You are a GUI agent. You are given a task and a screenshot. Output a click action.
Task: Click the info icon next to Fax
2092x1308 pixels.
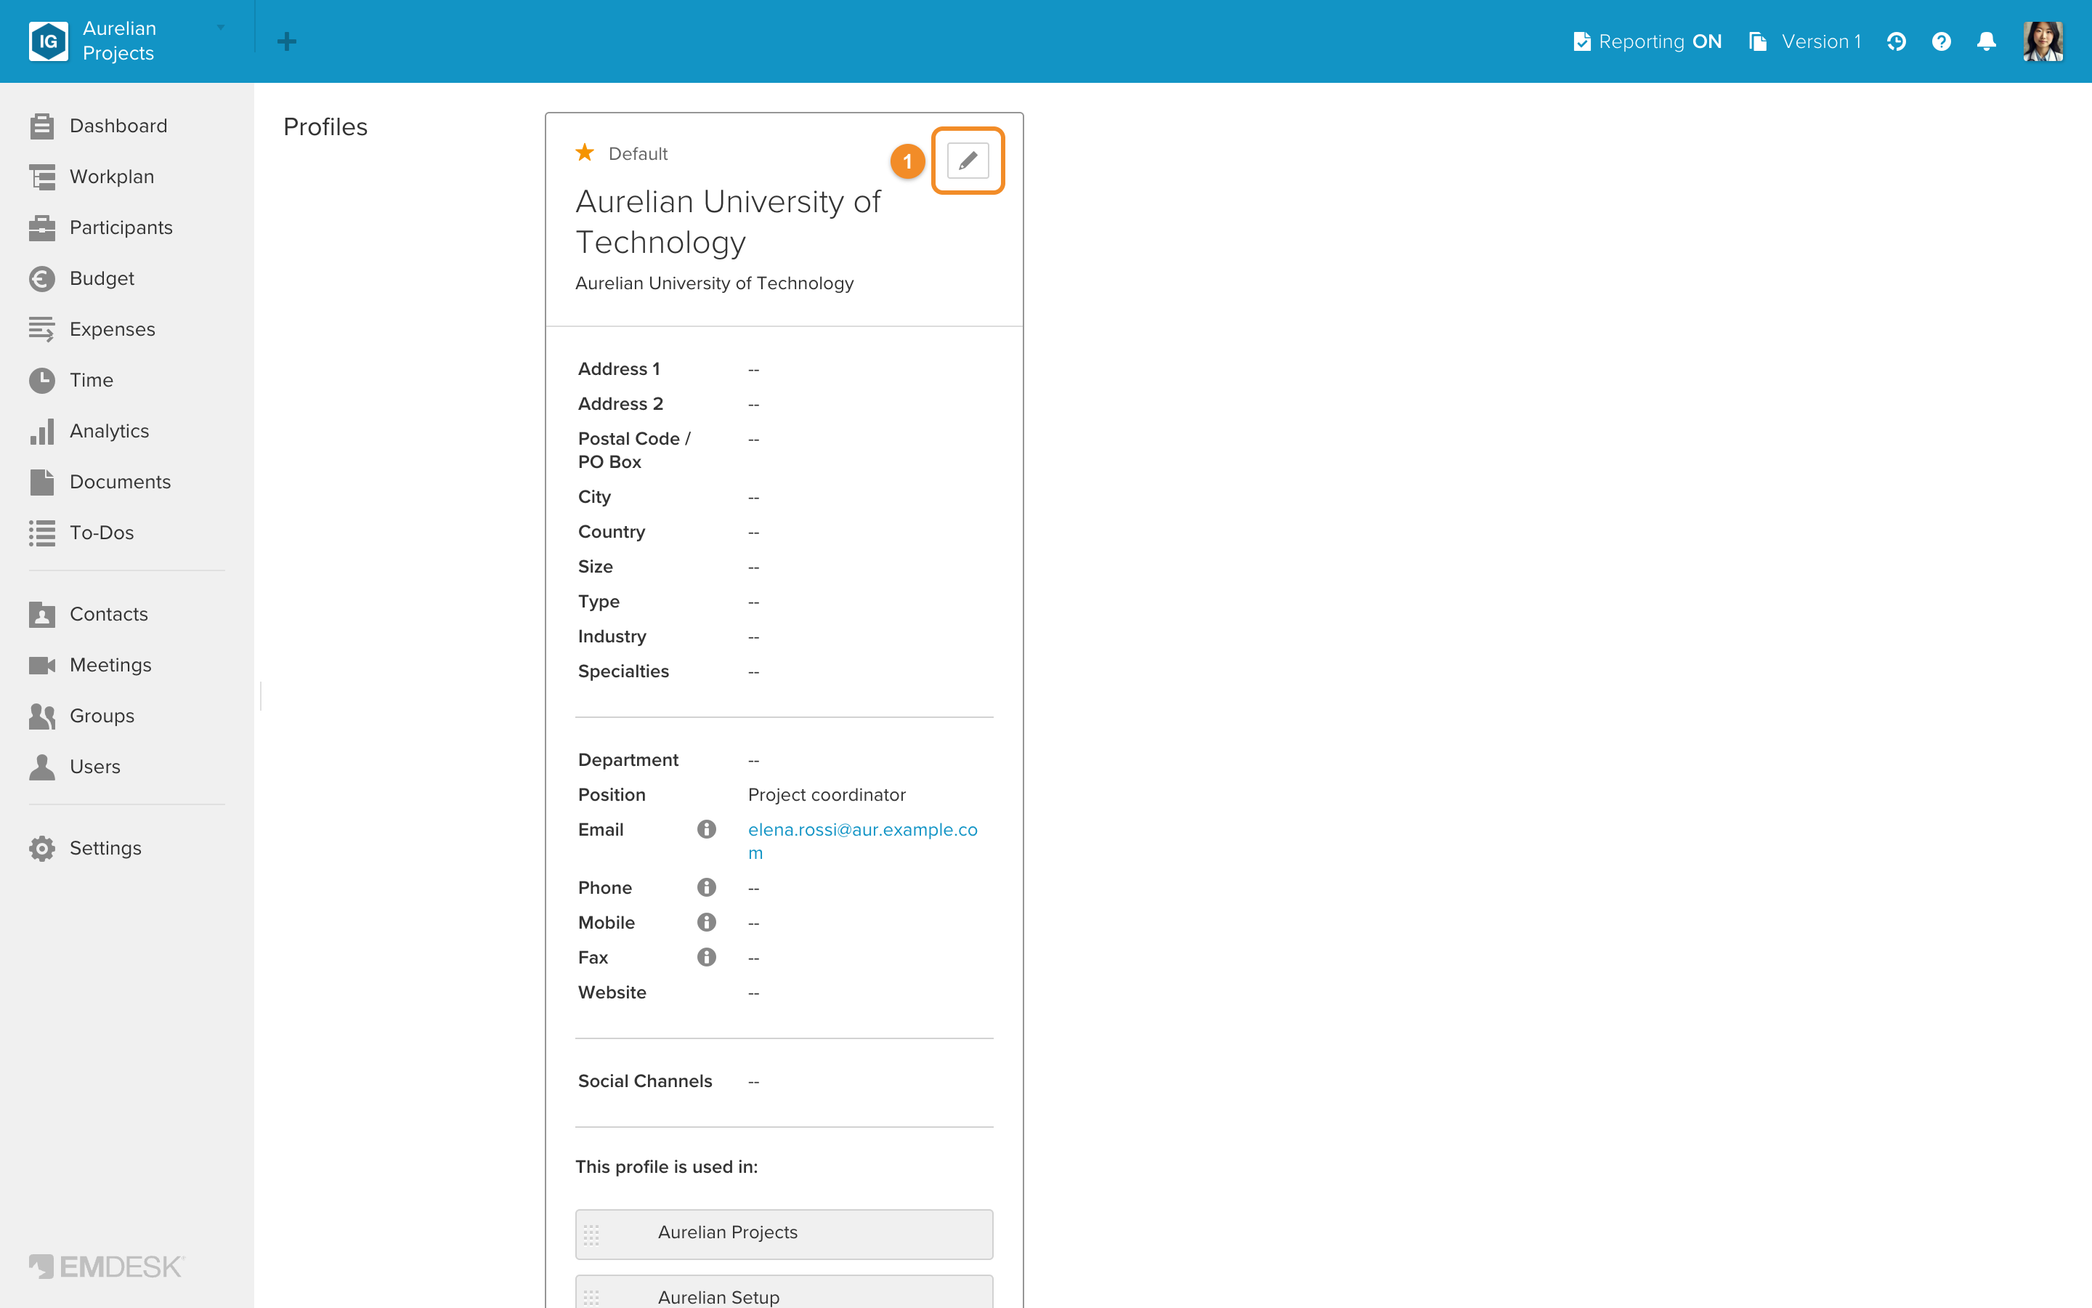coord(706,957)
